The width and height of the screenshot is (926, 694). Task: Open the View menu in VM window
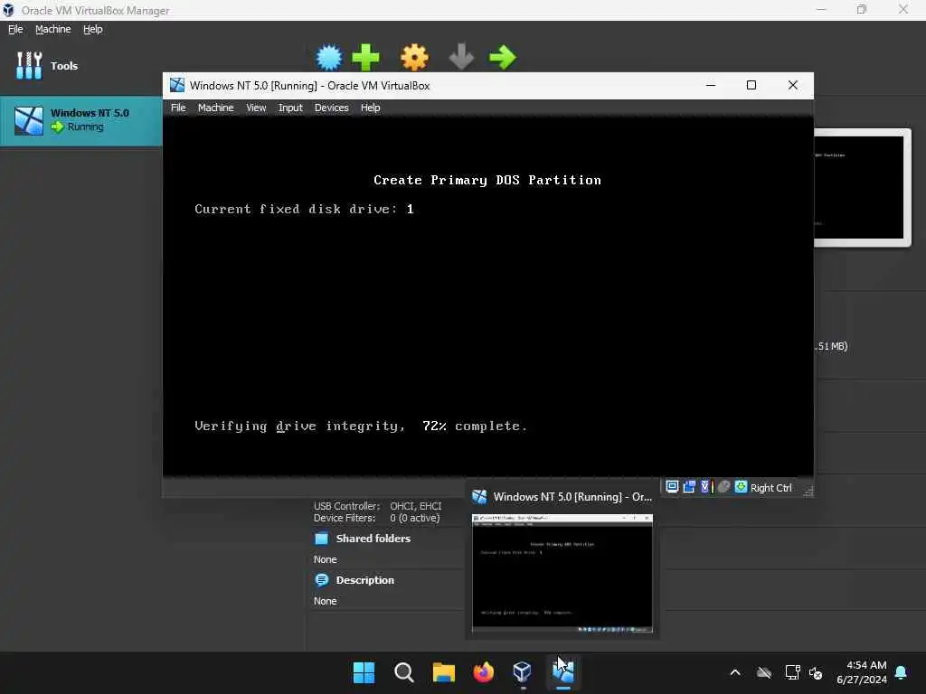pos(256,108)
